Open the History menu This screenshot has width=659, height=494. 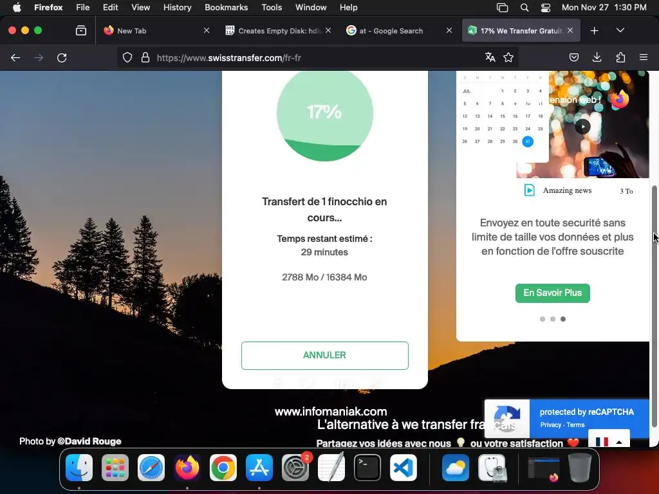tap(177, 7)
